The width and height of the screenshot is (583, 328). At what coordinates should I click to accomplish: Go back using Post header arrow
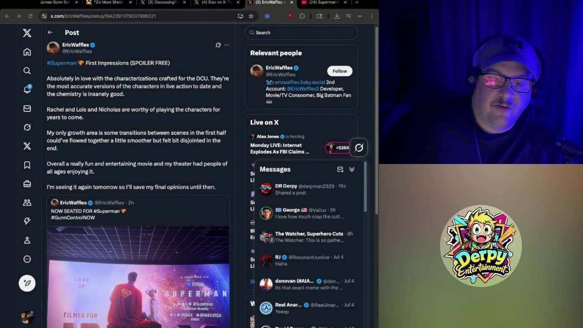[50, 32]
